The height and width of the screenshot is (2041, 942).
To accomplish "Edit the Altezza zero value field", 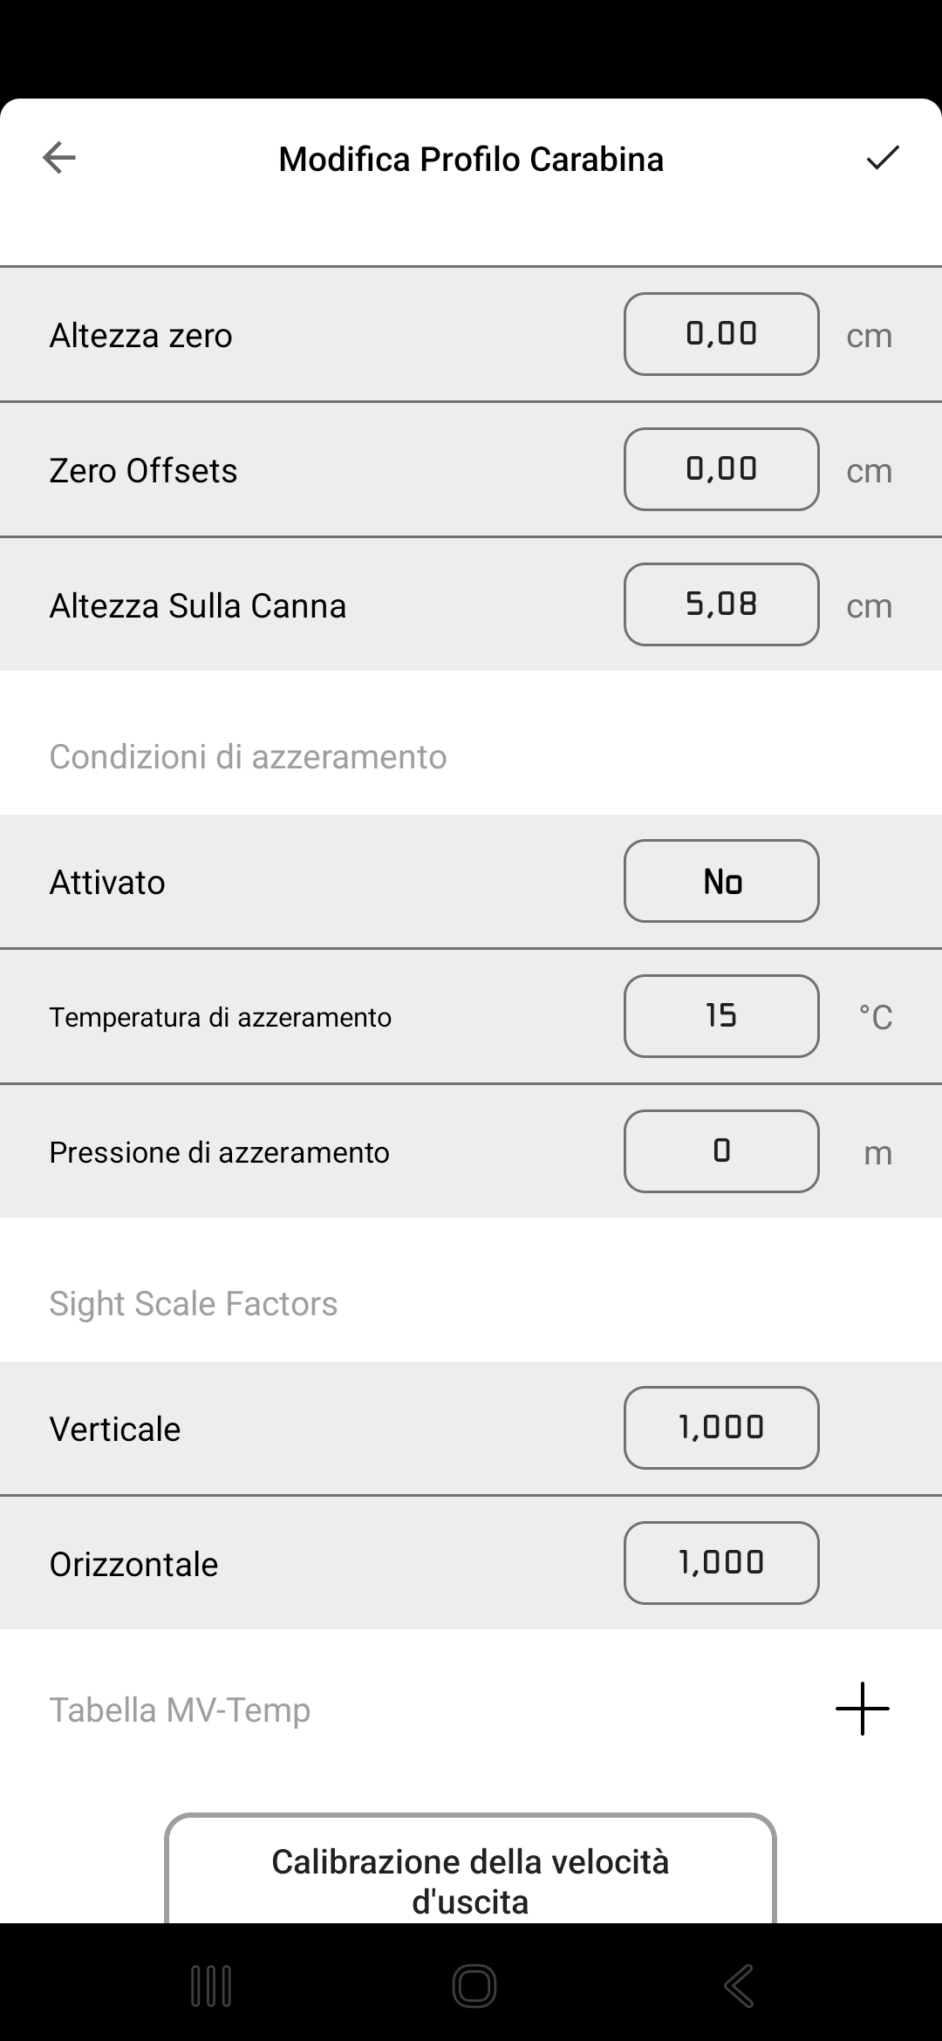I will (721, 334).
